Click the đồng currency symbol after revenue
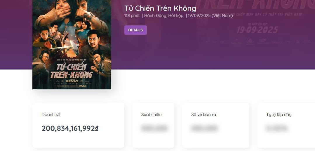The height and width of the screenshot is (151, 315). coord(97,128)
